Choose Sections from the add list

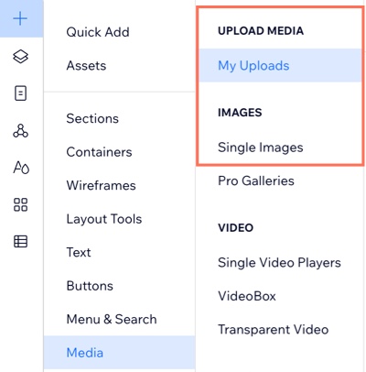point(92,118)
